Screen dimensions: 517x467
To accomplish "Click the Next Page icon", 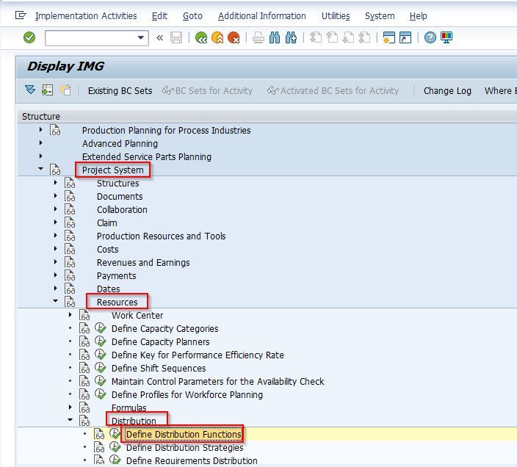I will click(348, 38).
